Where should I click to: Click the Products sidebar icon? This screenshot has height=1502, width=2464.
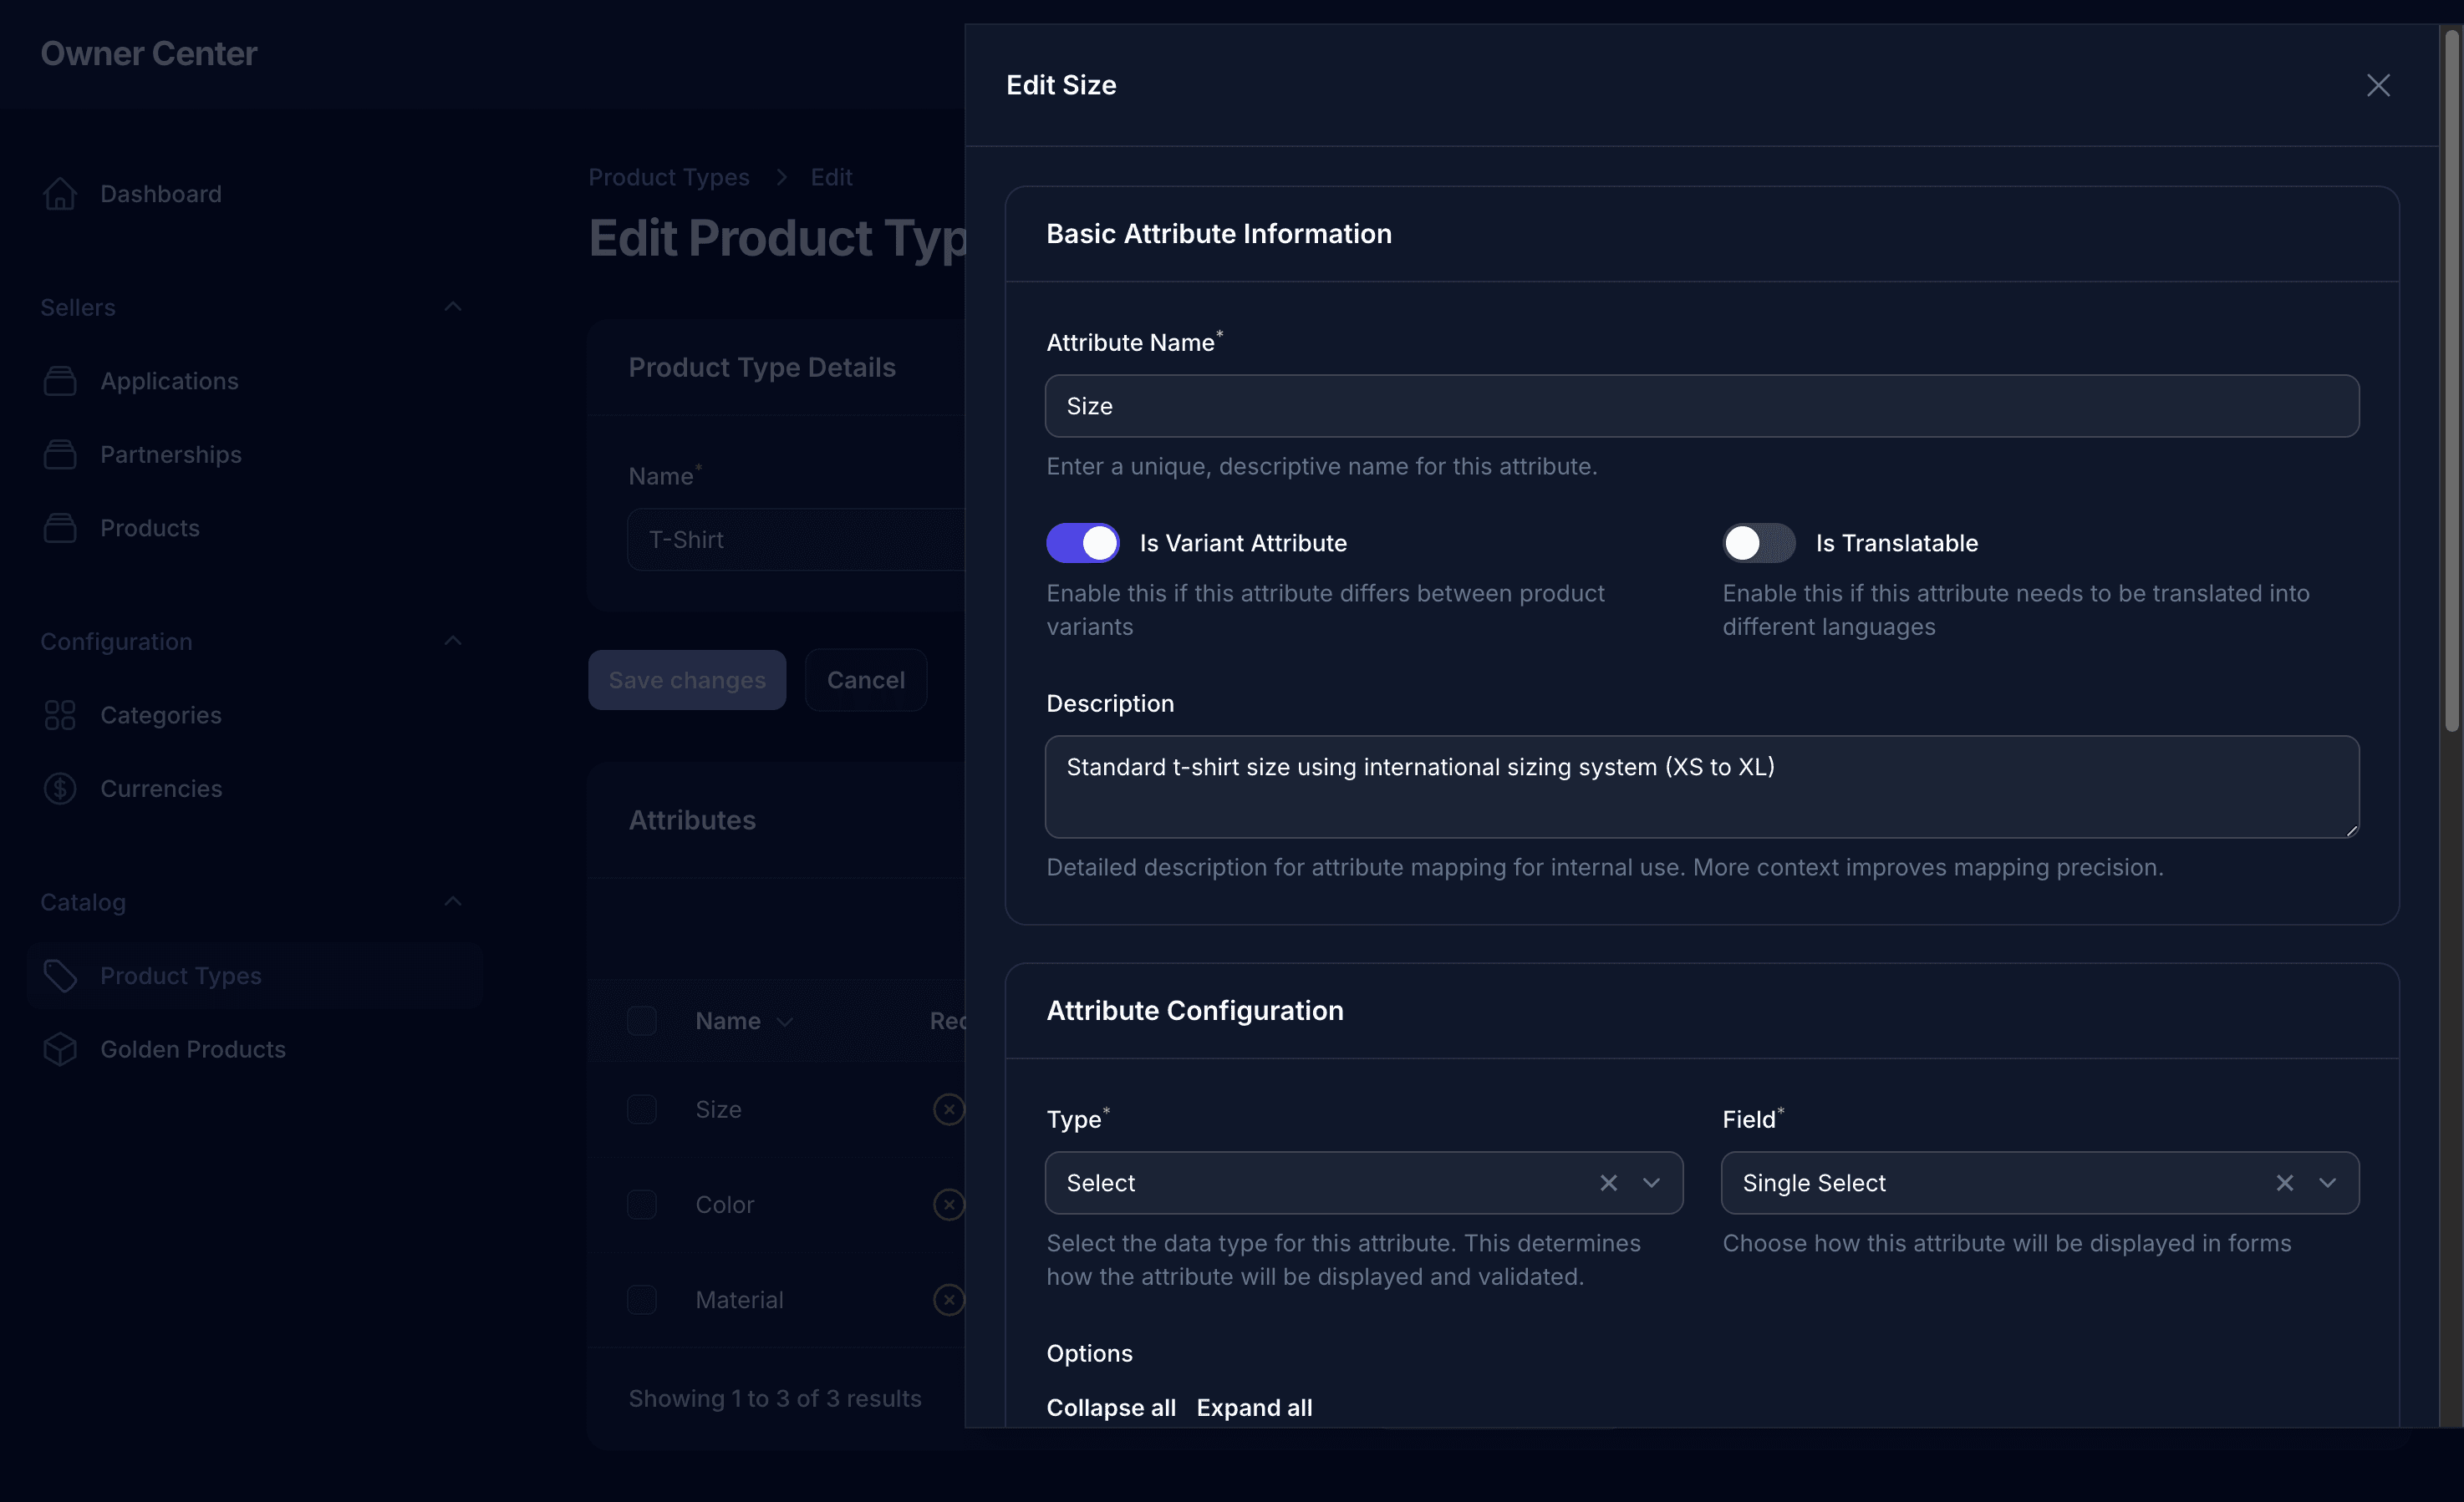tap(60, 528)
